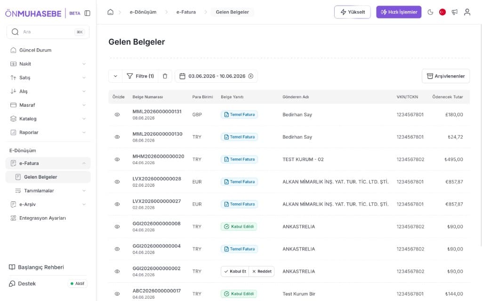Click the Aktif status badge
Viewport: 482px width, 301px height.
pos(78,284)
